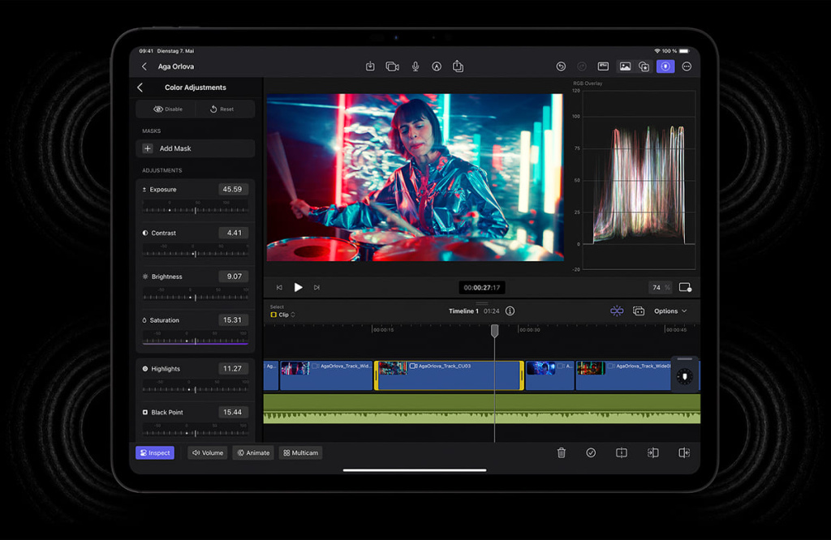Open the viewer zoom percentage menu
The height and width of the screenshot is (540, 831).
tap(661, 287)
